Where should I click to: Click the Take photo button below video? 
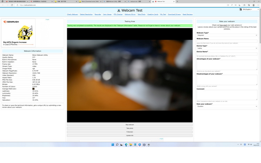pyautogui.click(x=130, y=128)
